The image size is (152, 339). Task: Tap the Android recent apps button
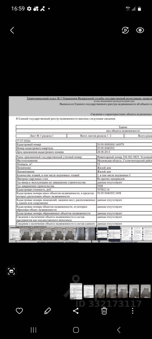pyautogui.click(x=33, y=330)
